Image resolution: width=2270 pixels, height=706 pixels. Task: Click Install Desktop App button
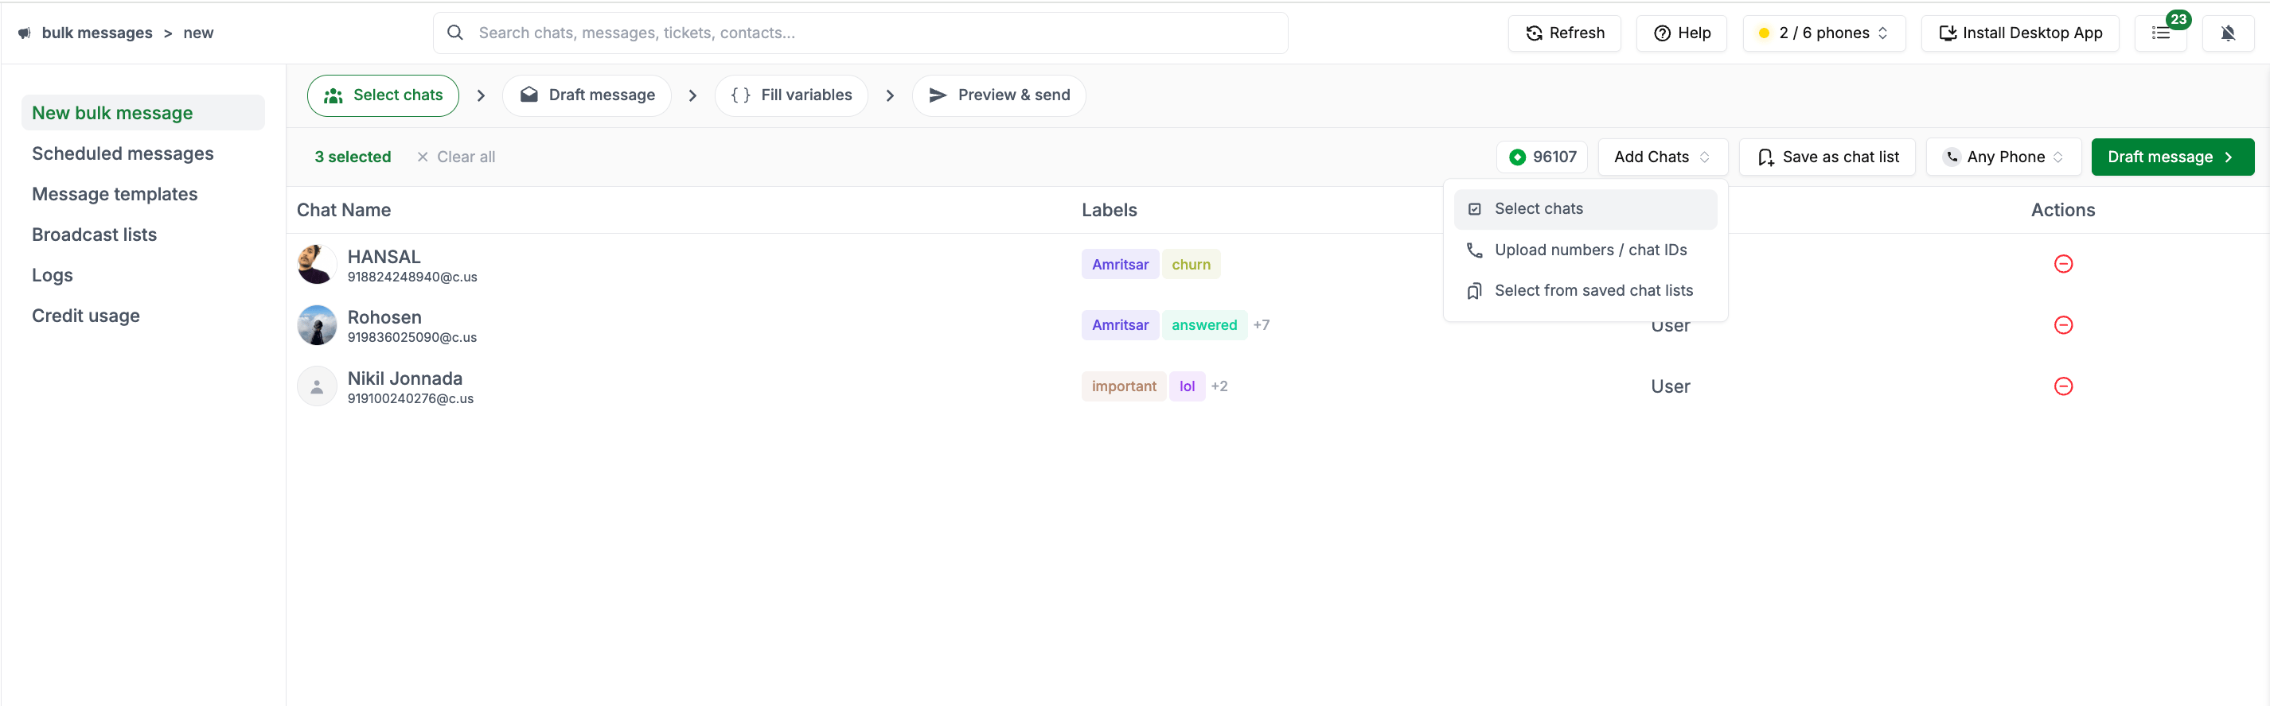point(2020,33)
